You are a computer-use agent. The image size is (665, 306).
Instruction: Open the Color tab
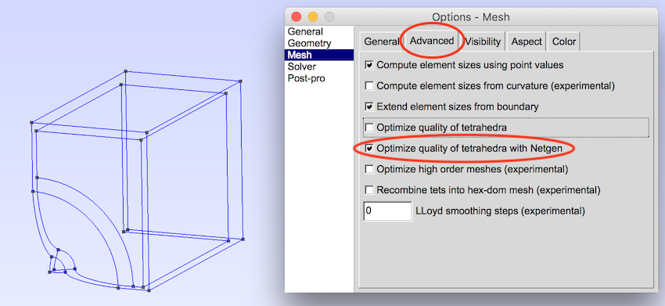pos(563,41)
